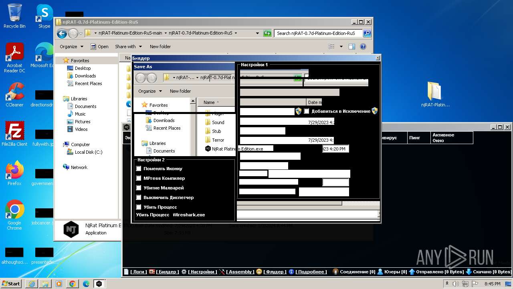Check the Добавиться в Исключение checkbox
The height and width of the screenshot is (289, 513).
pos(307,111)
